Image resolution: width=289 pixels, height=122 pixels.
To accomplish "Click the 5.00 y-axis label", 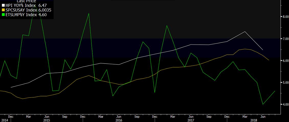I will pyautogui.click(x=285, y=82).
